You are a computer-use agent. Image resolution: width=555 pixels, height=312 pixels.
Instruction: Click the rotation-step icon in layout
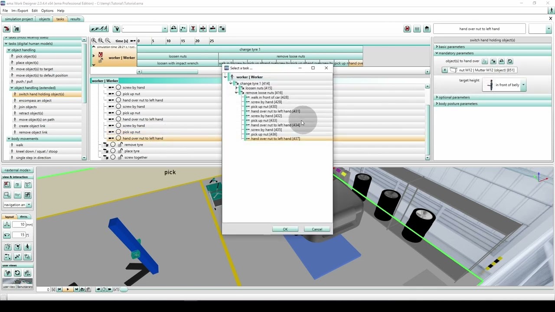7,235
